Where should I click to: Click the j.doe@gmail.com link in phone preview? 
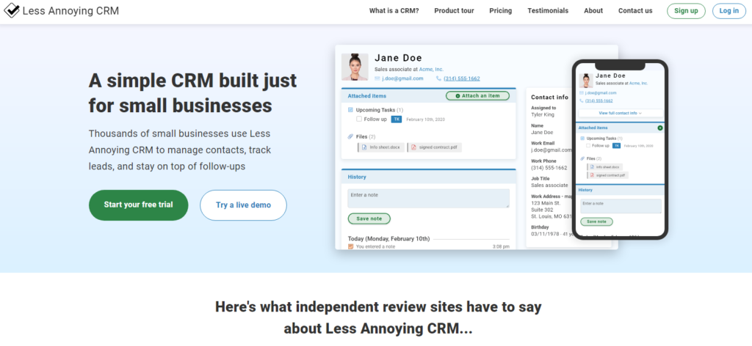click(601, 93)
